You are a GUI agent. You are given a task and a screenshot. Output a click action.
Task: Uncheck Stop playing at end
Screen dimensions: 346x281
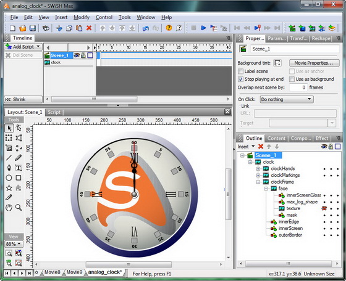coord(241,79)
